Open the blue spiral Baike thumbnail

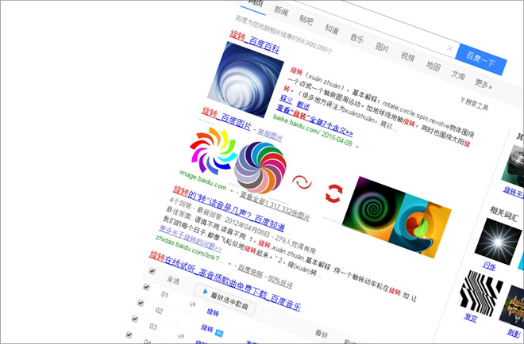(x=245, y=79)
